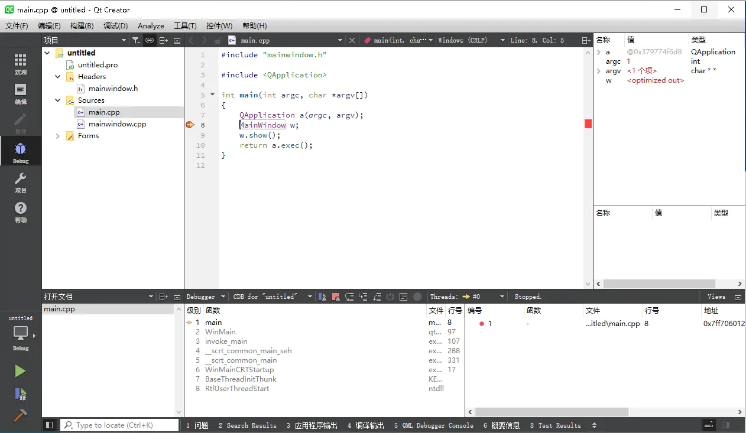
Task: Open the 构建(B) menu
Action: (82, 26)
